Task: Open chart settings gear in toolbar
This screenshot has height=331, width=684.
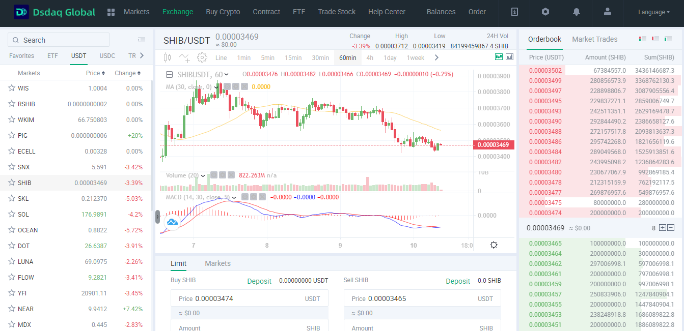Action: 202,57
